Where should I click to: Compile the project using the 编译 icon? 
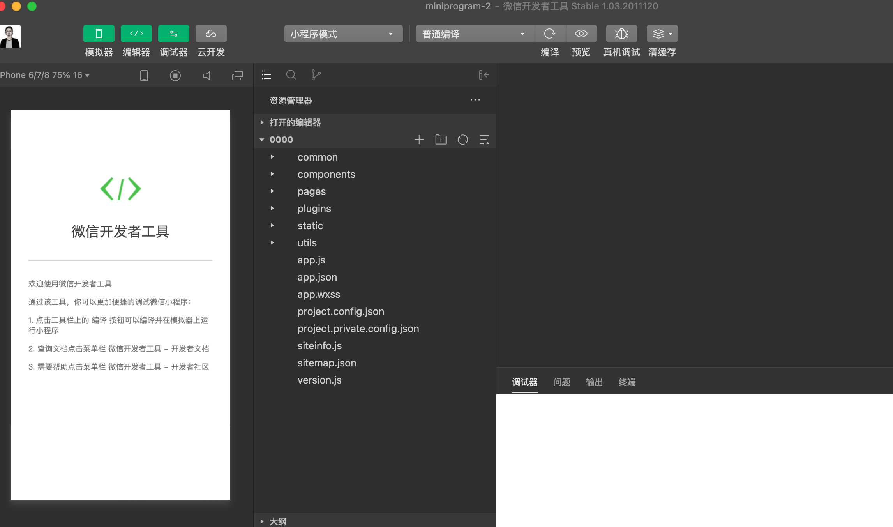pos(550,34)
